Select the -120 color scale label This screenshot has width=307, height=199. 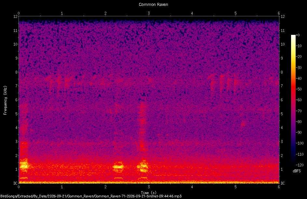coord(300,165)
